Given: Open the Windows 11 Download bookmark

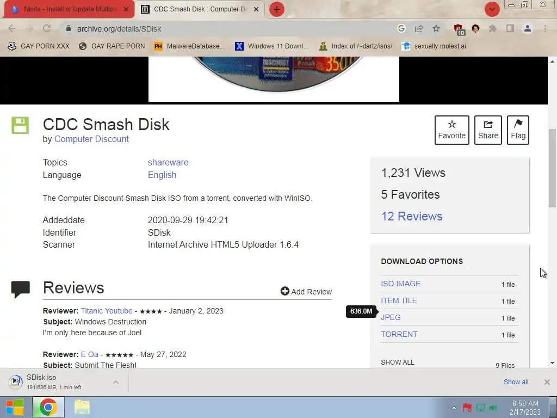Looking at the screenshot, I should (x=272, y=46).
